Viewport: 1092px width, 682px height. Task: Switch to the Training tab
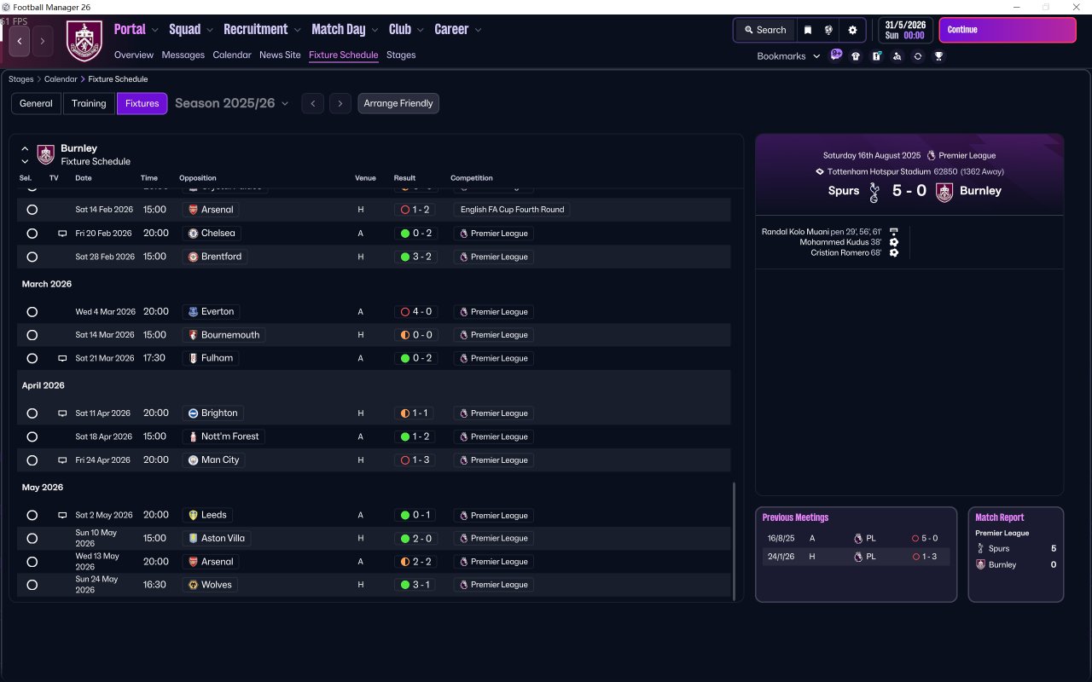(x=89, y=103)
